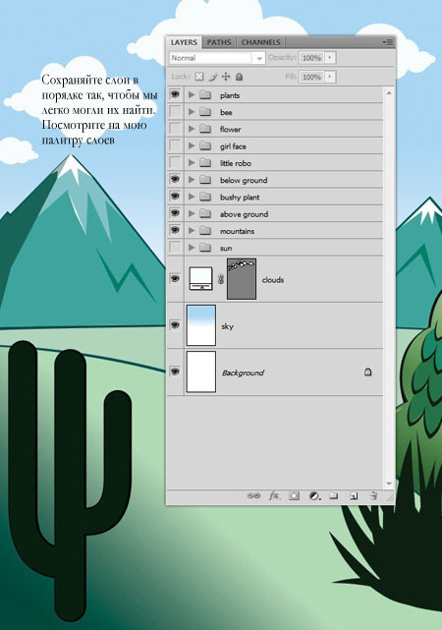This screenshot has height=630, width=442.
Task: Click the sun folder icon
Action: click(205, 247)
